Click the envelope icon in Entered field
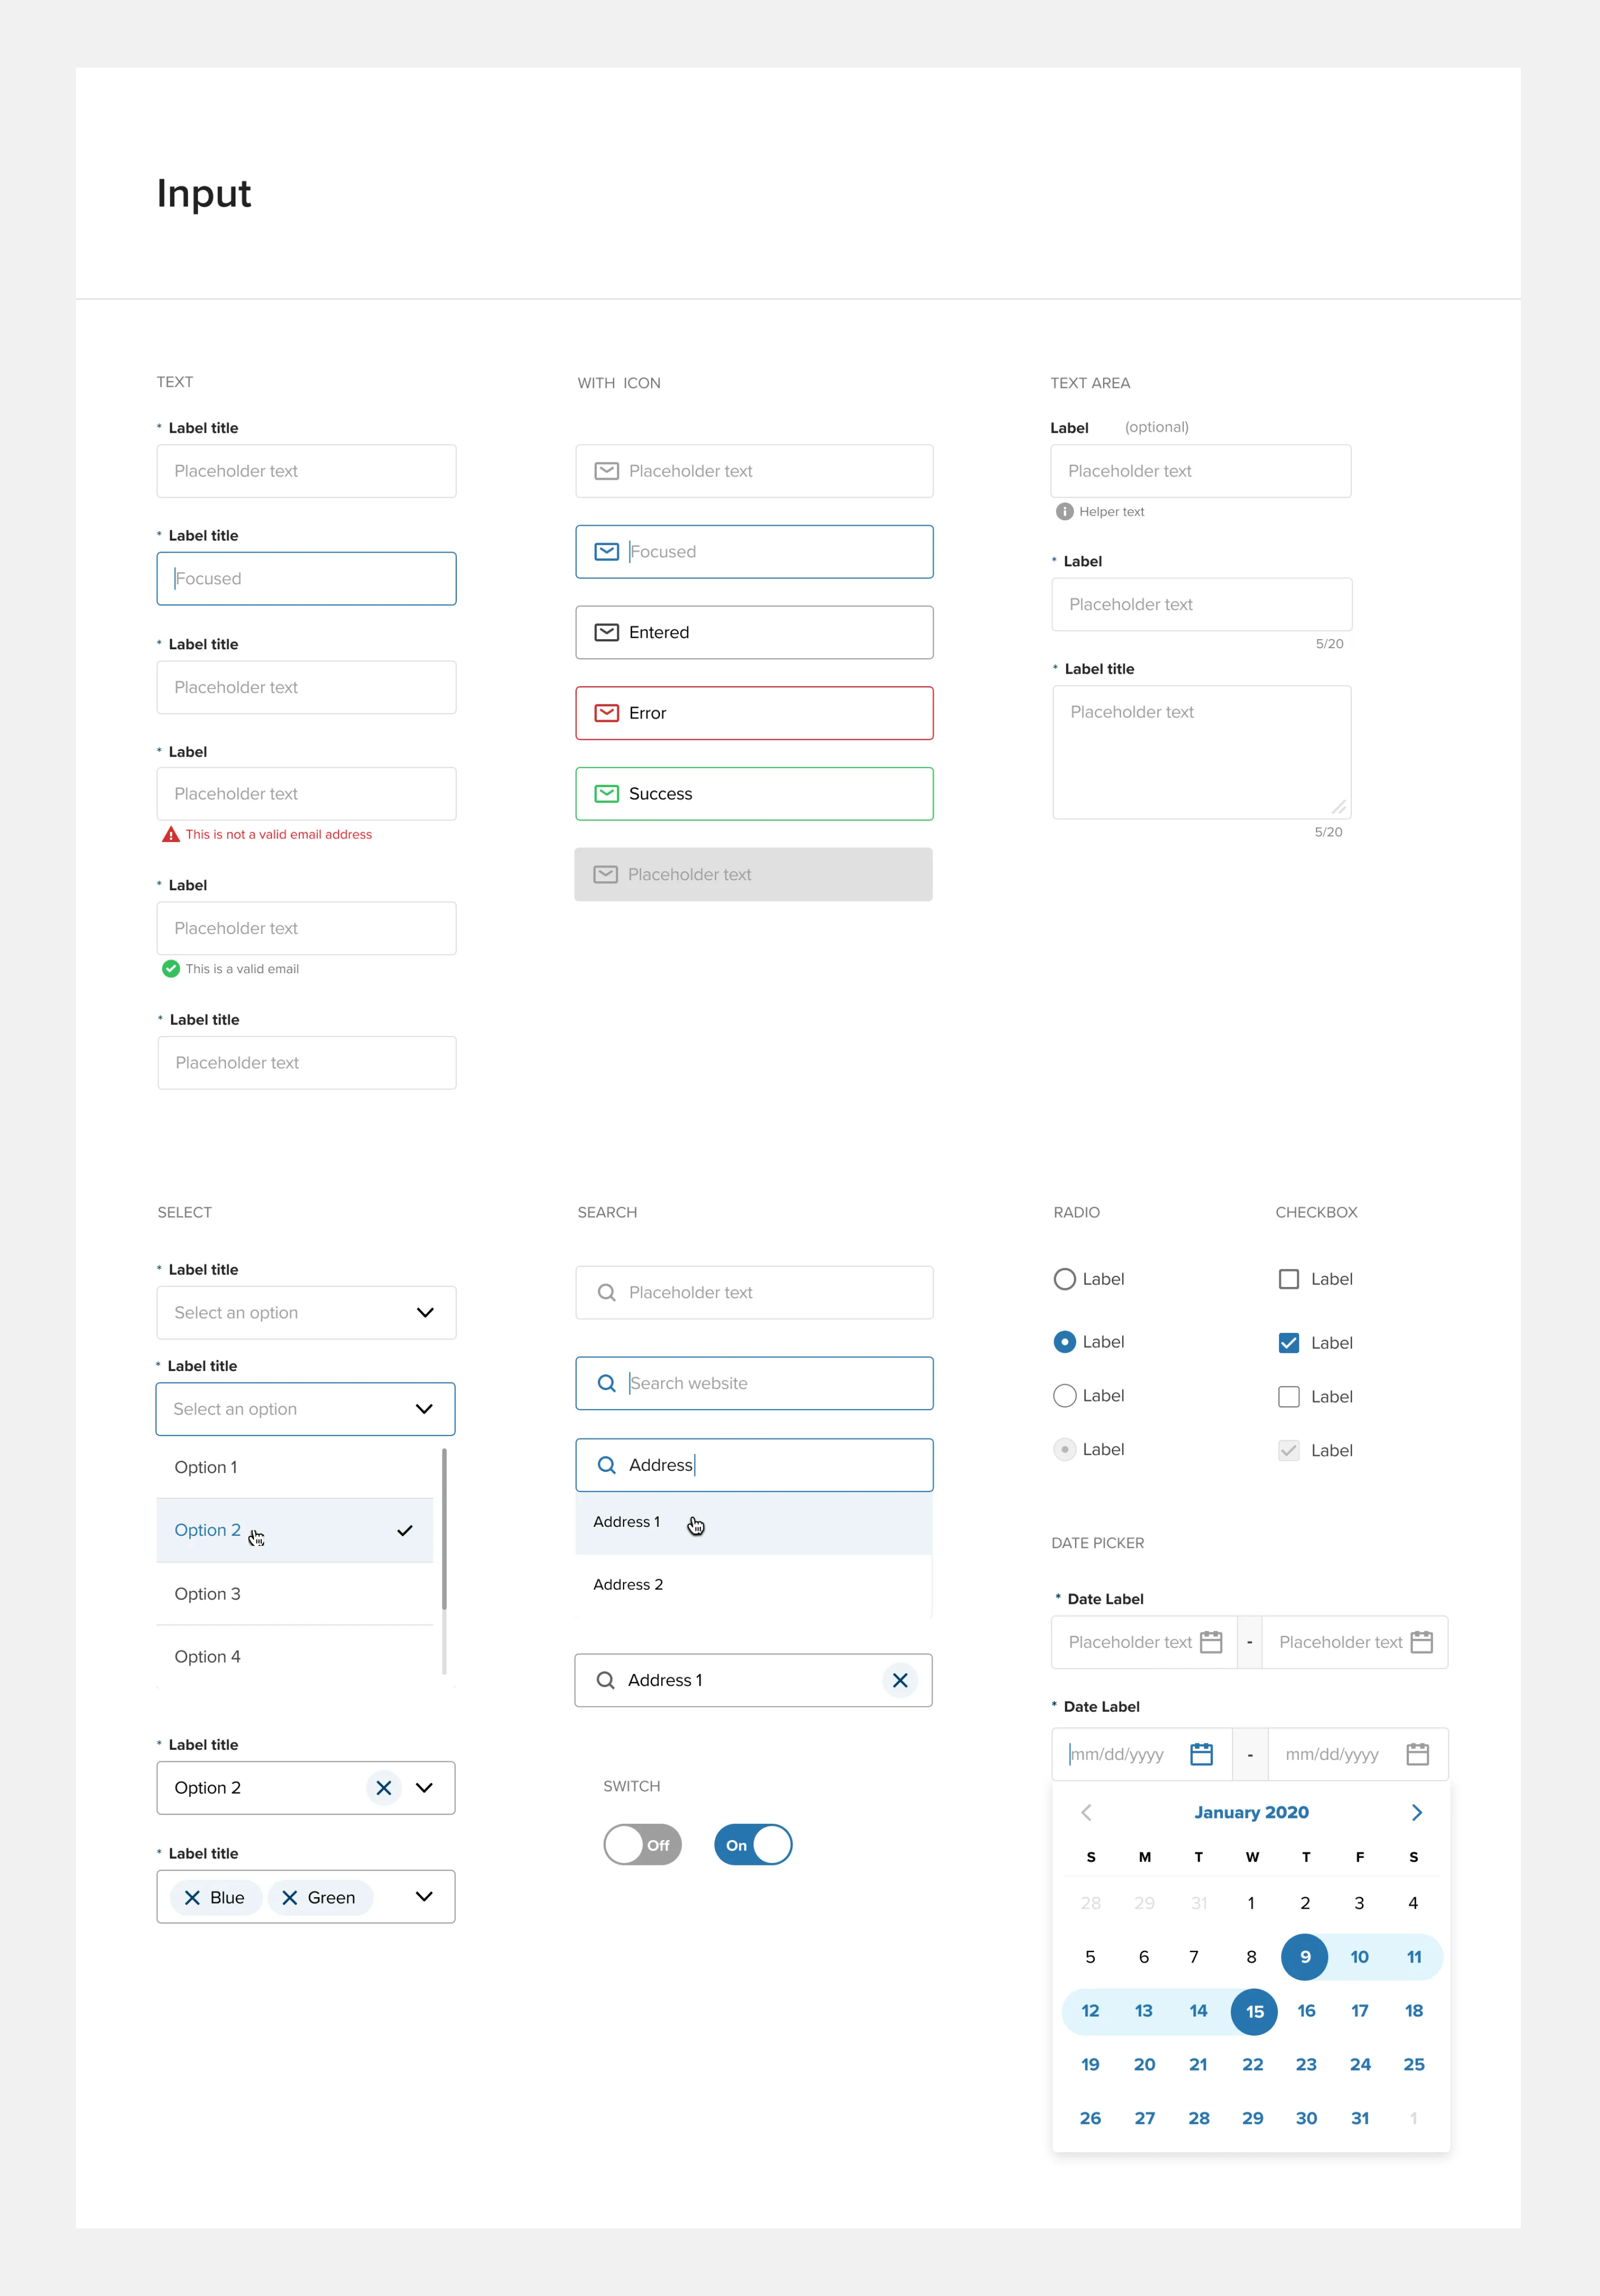Screen dimensions: 1600x2296 click(x=606, y=633)
